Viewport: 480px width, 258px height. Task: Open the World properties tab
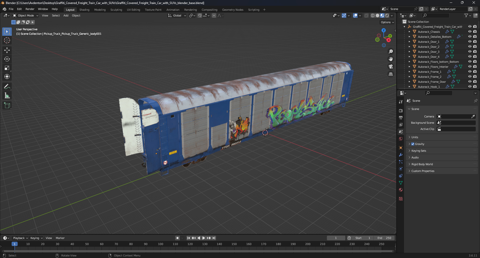pos(401,139)
